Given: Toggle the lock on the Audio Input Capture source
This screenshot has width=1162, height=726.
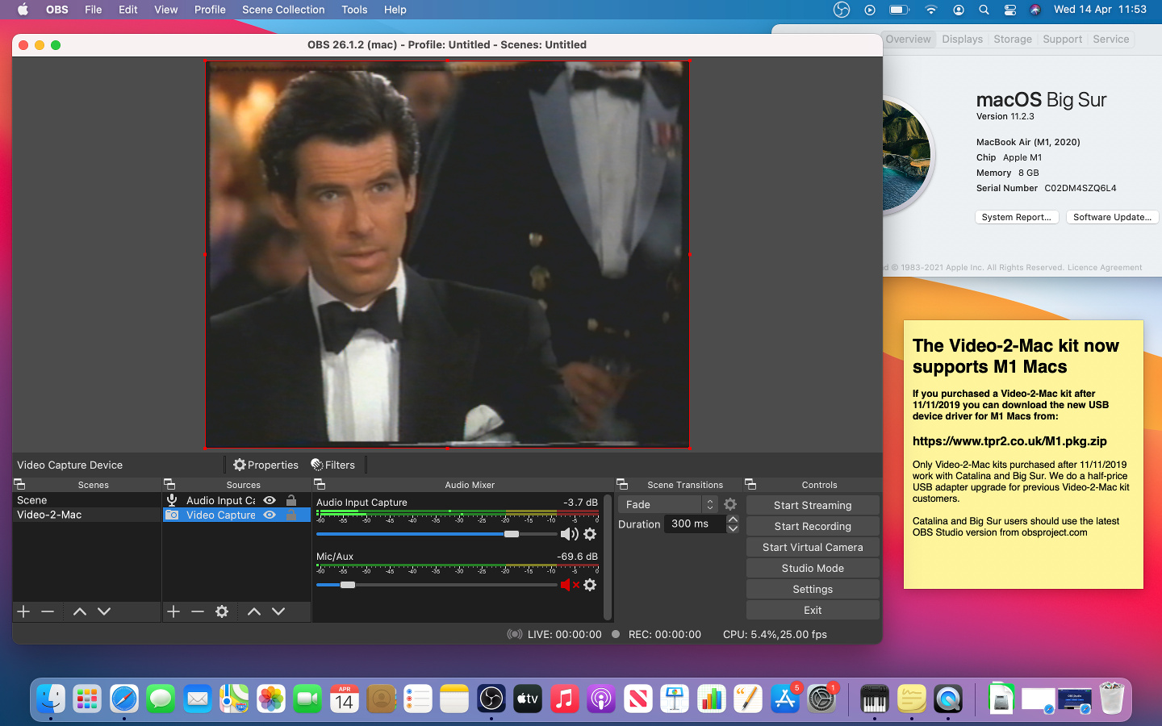Looking at the screenshot, I should pos(291,500).
